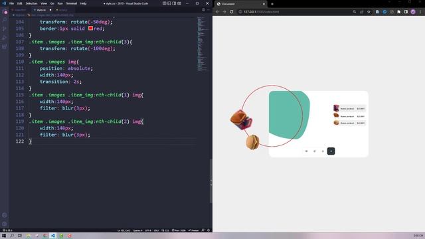Open the Windows Start menu
Viewport: 425px width, 239px height.
4,236
